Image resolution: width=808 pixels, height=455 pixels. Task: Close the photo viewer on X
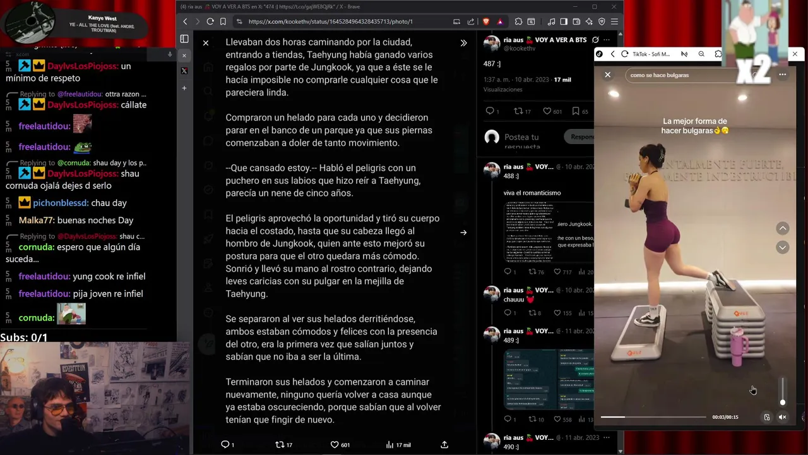[206, 43]
